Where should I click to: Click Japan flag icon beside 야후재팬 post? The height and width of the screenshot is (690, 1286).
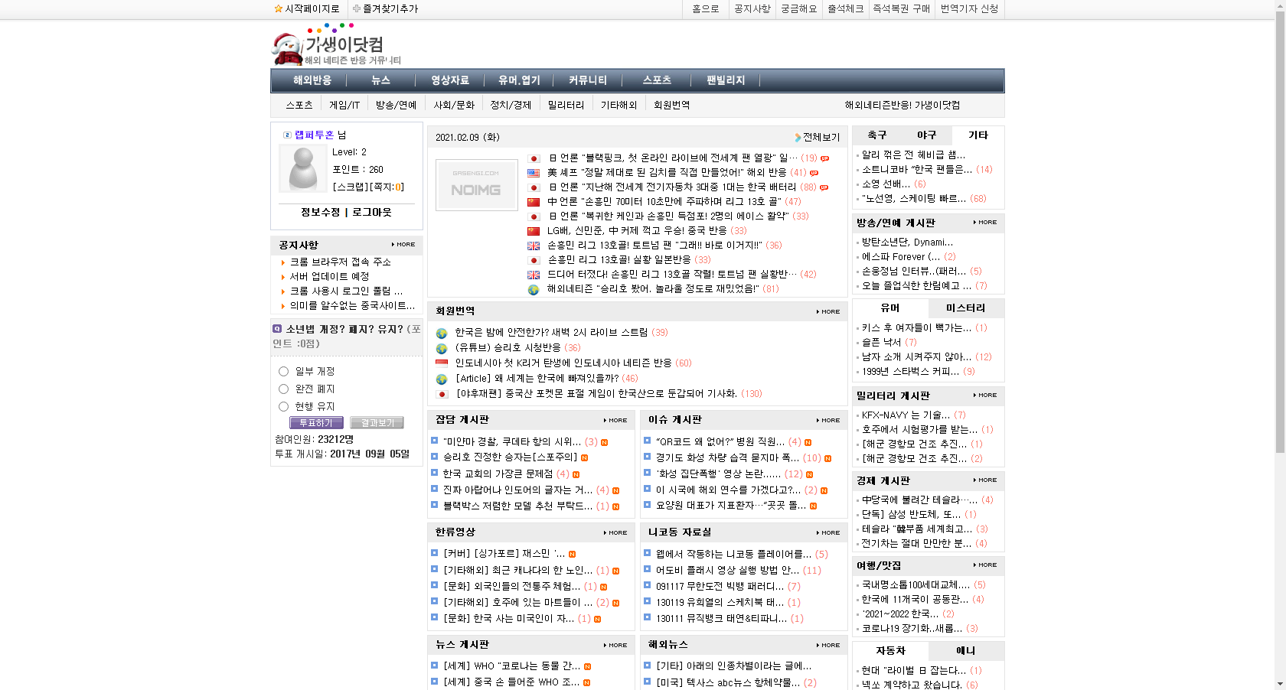442,394
